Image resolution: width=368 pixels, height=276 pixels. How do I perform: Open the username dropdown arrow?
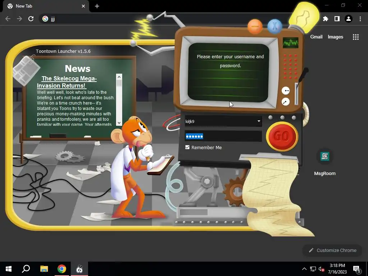pyautogui.click(x=259, y=121)
